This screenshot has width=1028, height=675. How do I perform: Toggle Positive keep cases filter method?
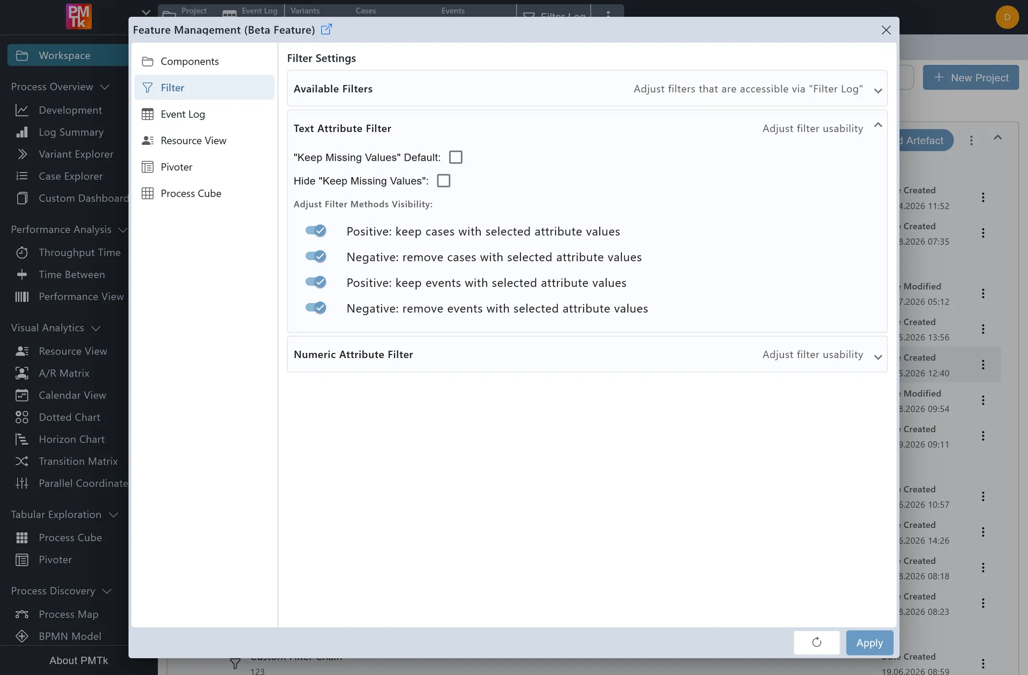point(316,231)
